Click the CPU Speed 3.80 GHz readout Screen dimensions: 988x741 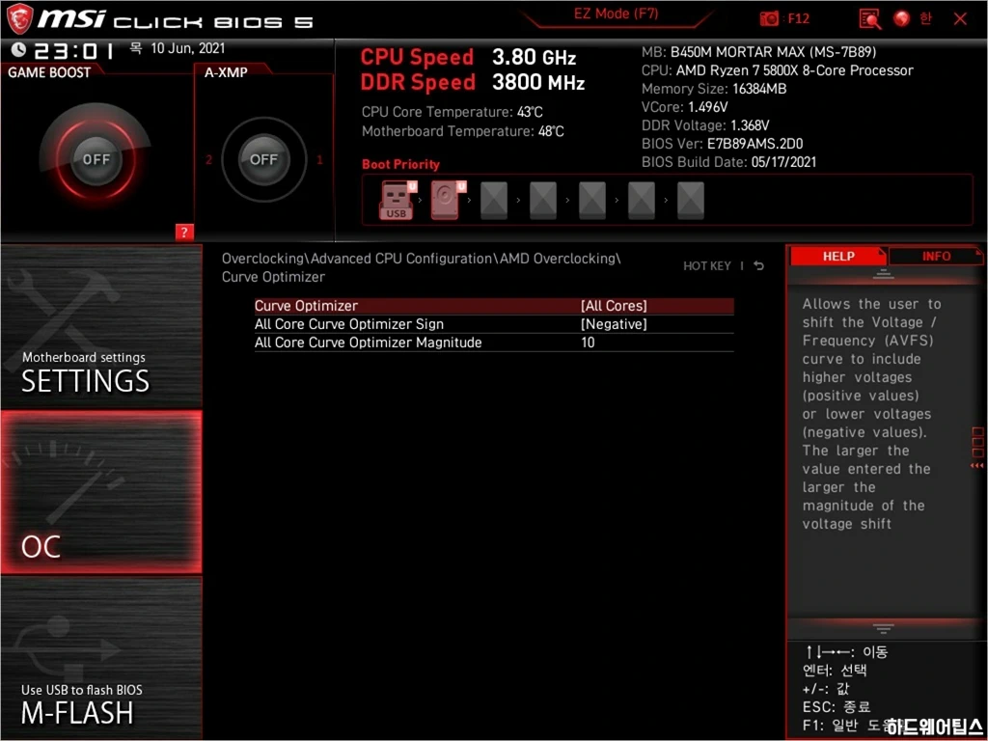pos(468,57)
